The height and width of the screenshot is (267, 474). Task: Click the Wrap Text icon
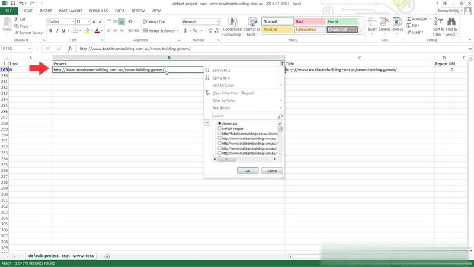(x=145, y=21)
